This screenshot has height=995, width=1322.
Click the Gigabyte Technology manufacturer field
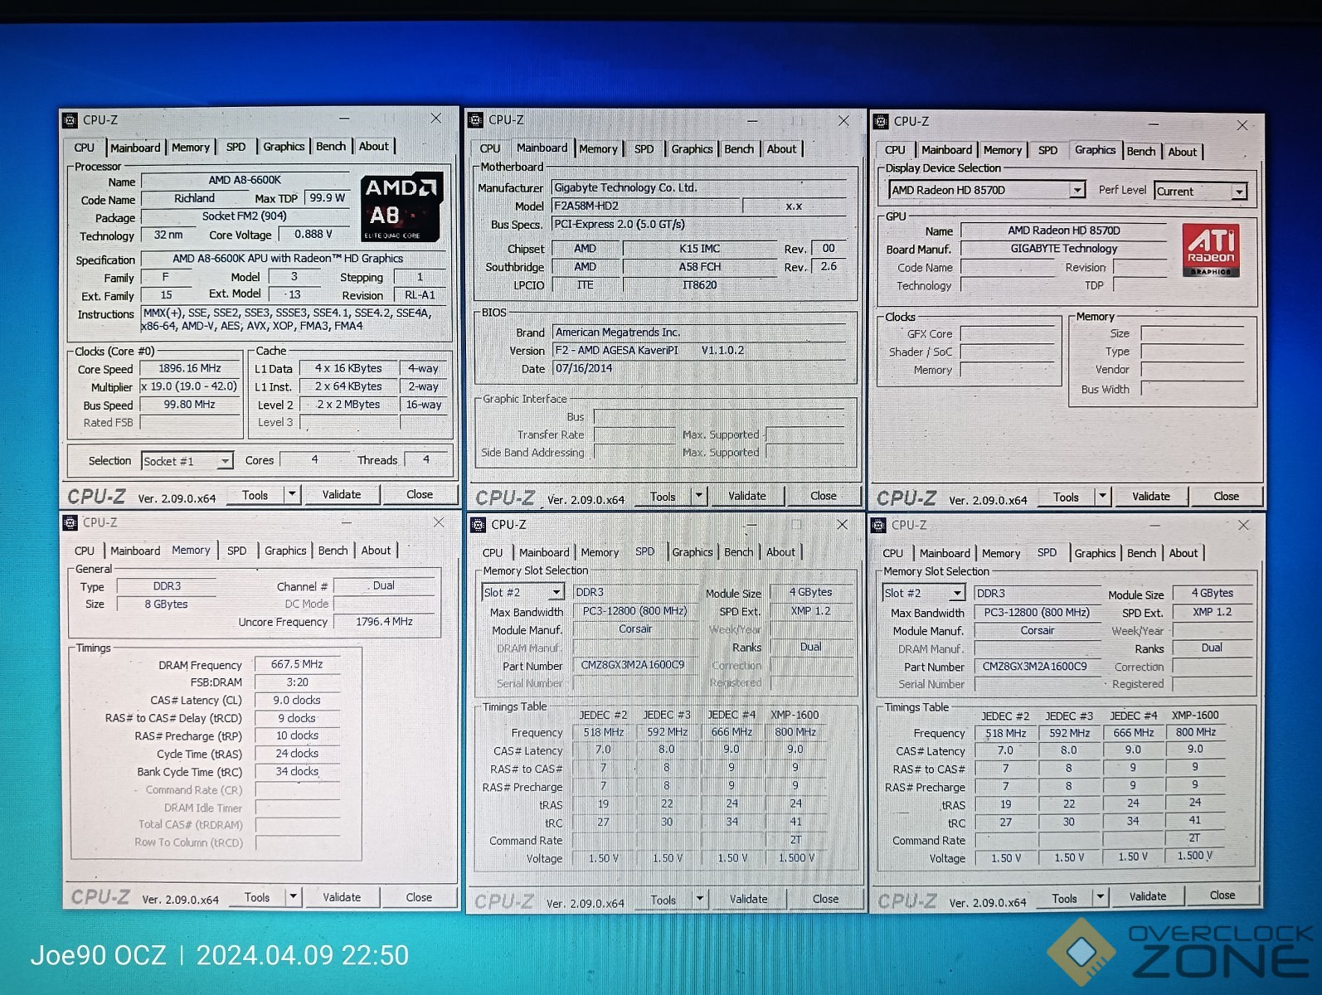(699, 187)
